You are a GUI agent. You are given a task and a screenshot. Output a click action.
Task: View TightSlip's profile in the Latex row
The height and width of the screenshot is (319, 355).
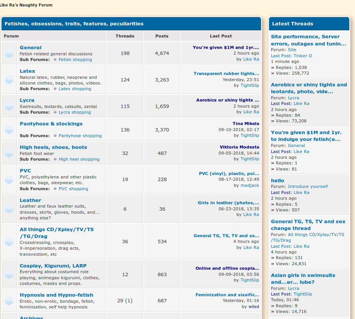tap(250, 85)
